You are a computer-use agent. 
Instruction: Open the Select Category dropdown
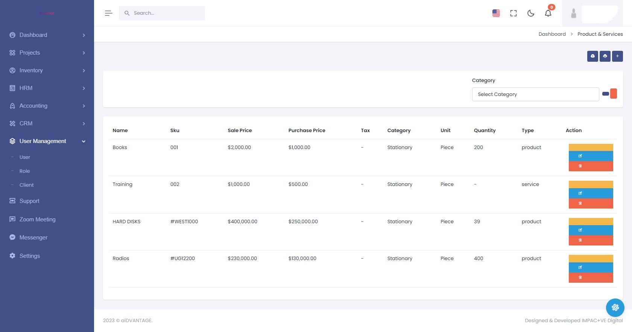[x=535, y=94]
